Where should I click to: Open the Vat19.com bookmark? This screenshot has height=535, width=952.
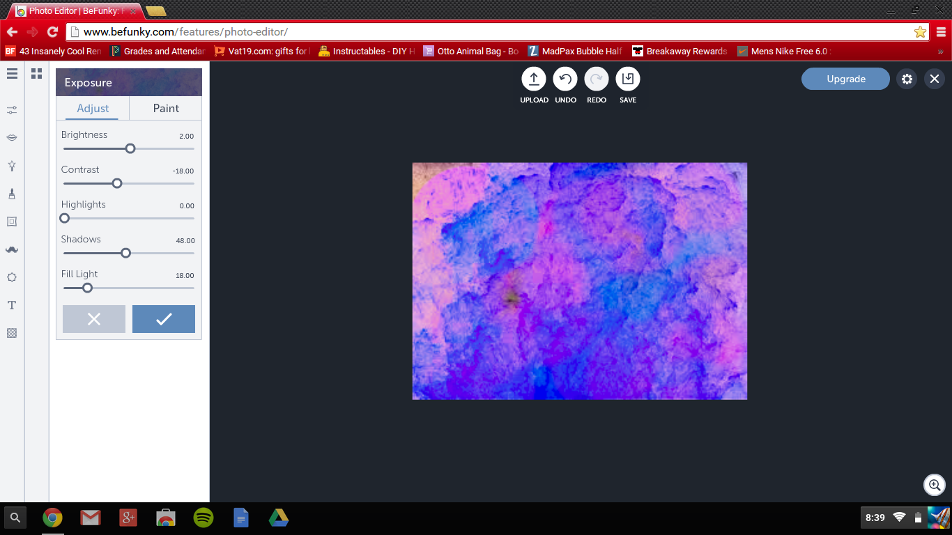[x=262, y=51]
